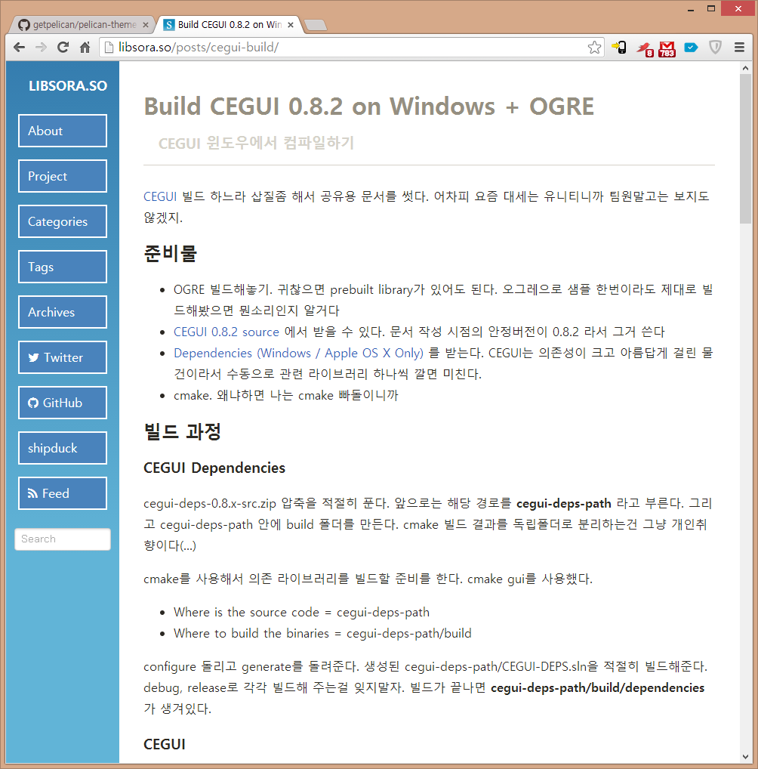Go to browser home page

pyautogui.click(x=85, y=48)
